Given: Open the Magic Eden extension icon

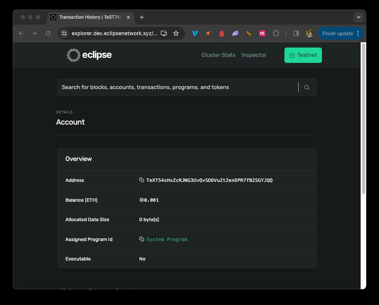Looking at the screenshot, I should coord(262,33).
